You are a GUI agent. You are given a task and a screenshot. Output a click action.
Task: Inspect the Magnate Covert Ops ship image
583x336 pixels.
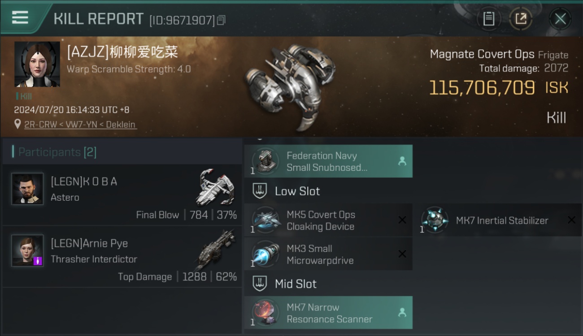coord(291,86)
